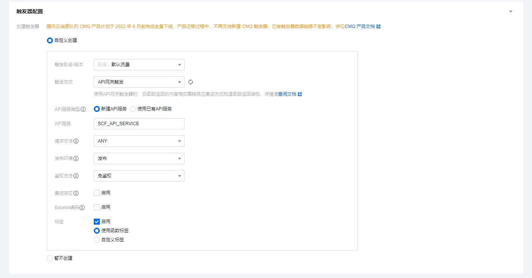Choose 使用已有API服务 radio button

[133, 109]
